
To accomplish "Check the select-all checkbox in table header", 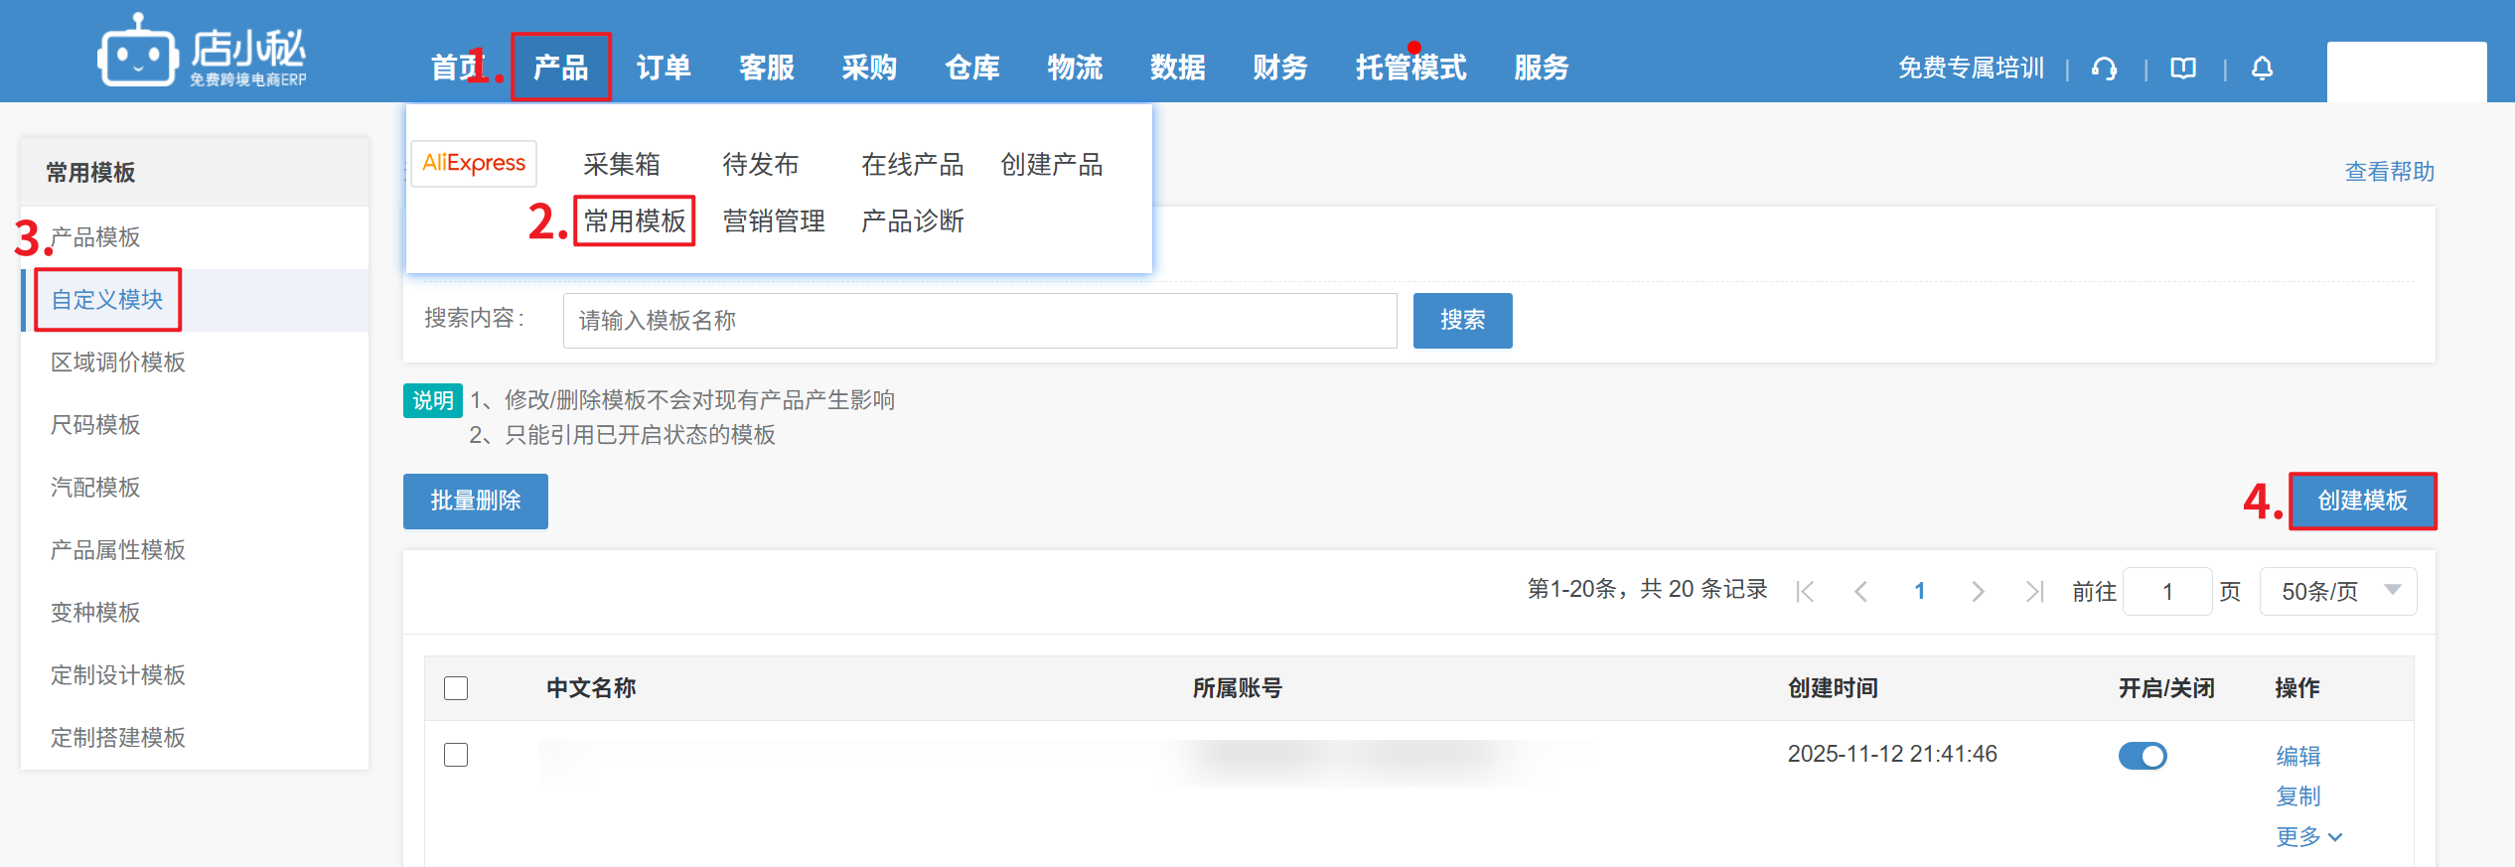I will click(456, 688).
